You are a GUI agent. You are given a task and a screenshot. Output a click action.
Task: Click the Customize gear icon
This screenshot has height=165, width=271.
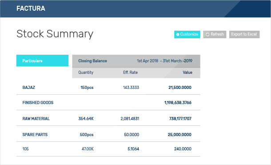coord(178,35)
